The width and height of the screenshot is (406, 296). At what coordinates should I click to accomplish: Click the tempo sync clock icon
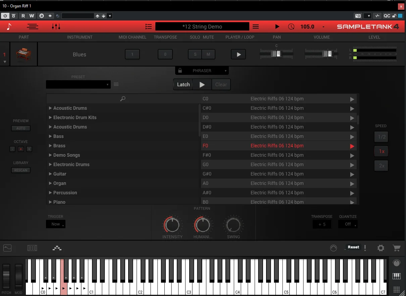pos(291,27)
